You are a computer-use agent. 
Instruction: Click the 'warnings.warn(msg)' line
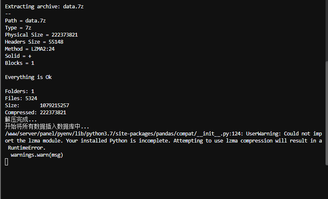37,155
